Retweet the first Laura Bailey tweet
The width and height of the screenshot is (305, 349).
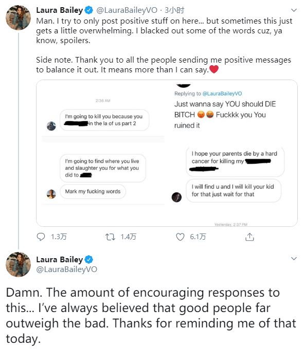110,237
